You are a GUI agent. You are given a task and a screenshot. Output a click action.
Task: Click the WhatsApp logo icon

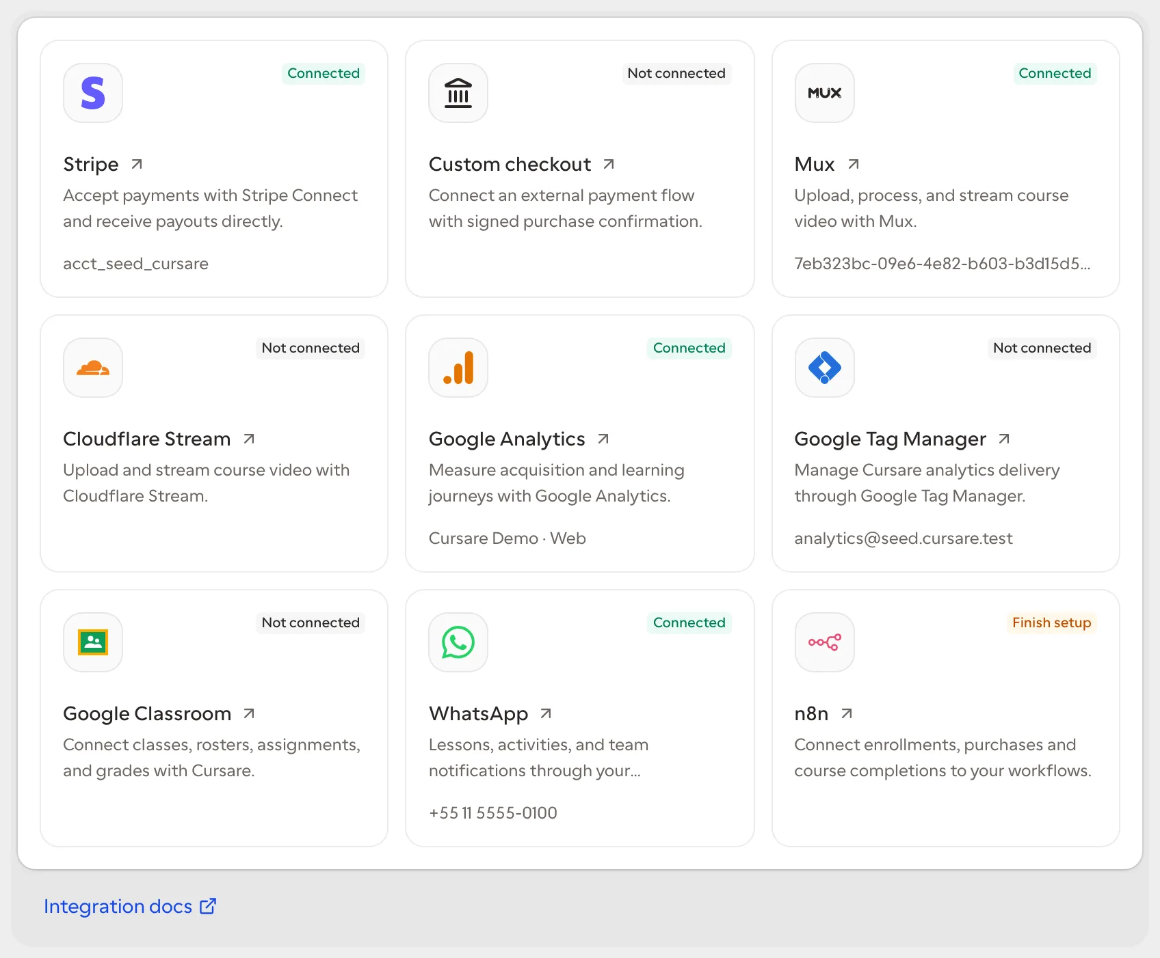click(x=458, y=642)
